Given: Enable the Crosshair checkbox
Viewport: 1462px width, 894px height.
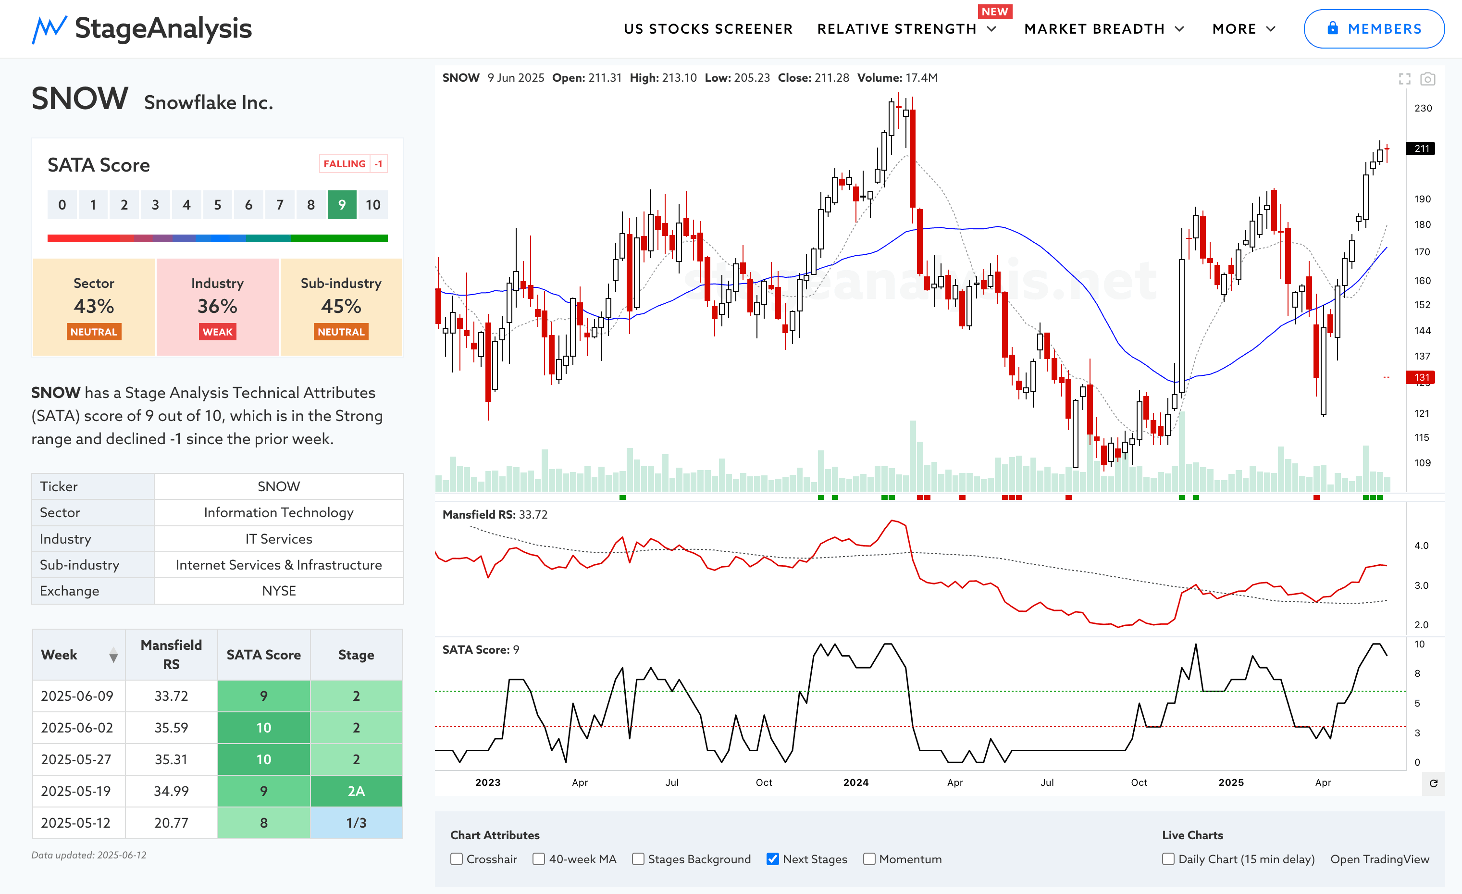Looking at the screenshot, I should pos(456,859).
